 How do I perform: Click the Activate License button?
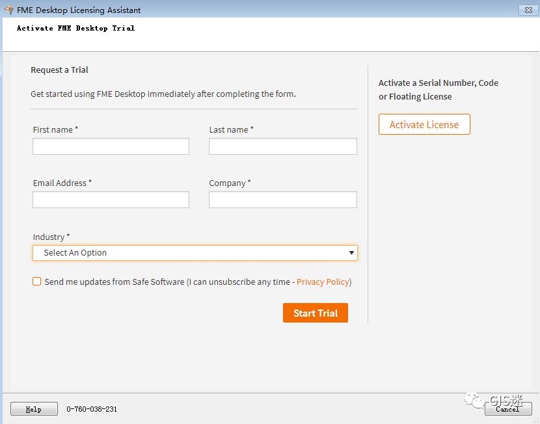424,125
